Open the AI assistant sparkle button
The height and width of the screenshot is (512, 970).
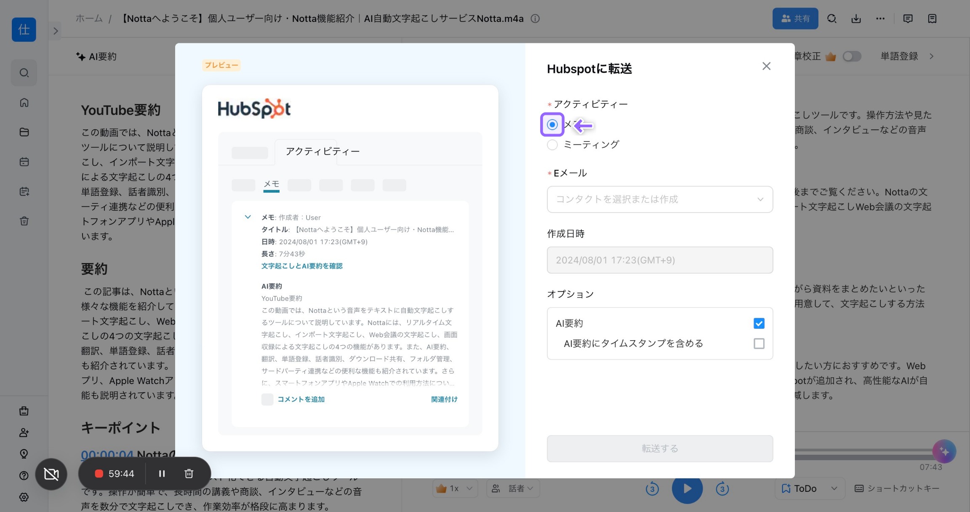pyautogui.click(x=944, y=451)
